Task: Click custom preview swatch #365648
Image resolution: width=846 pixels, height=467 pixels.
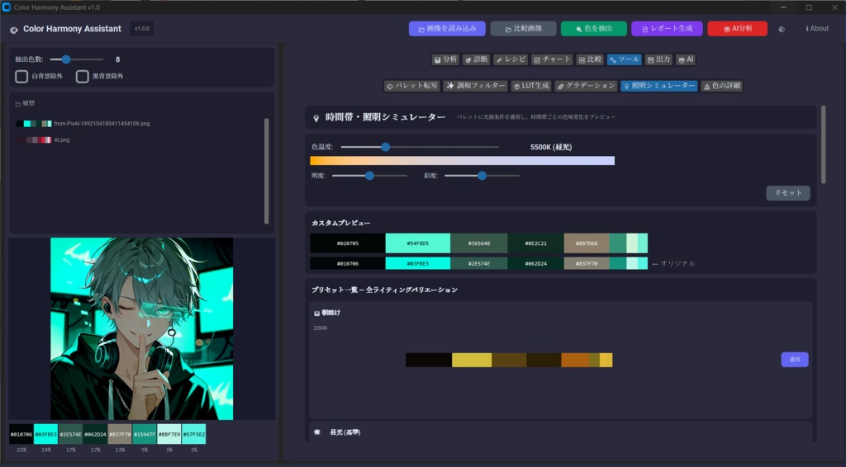Action: (x=478, y=243)
